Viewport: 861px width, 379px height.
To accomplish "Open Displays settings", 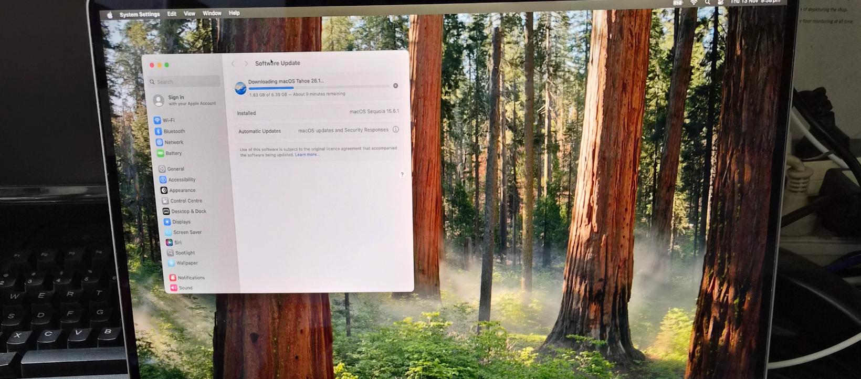I will click(x=177, y=222).
